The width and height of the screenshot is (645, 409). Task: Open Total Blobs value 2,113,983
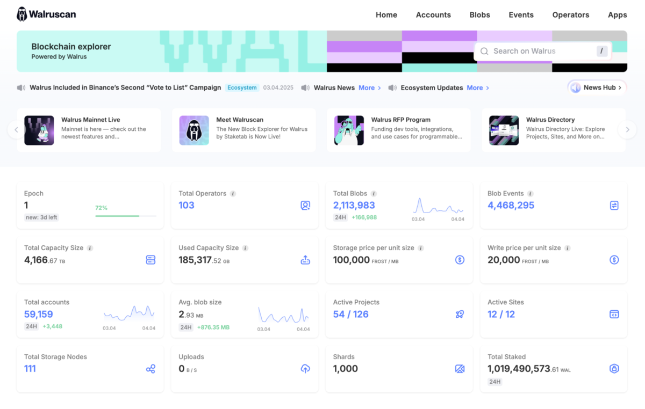[x=354, y=205]
